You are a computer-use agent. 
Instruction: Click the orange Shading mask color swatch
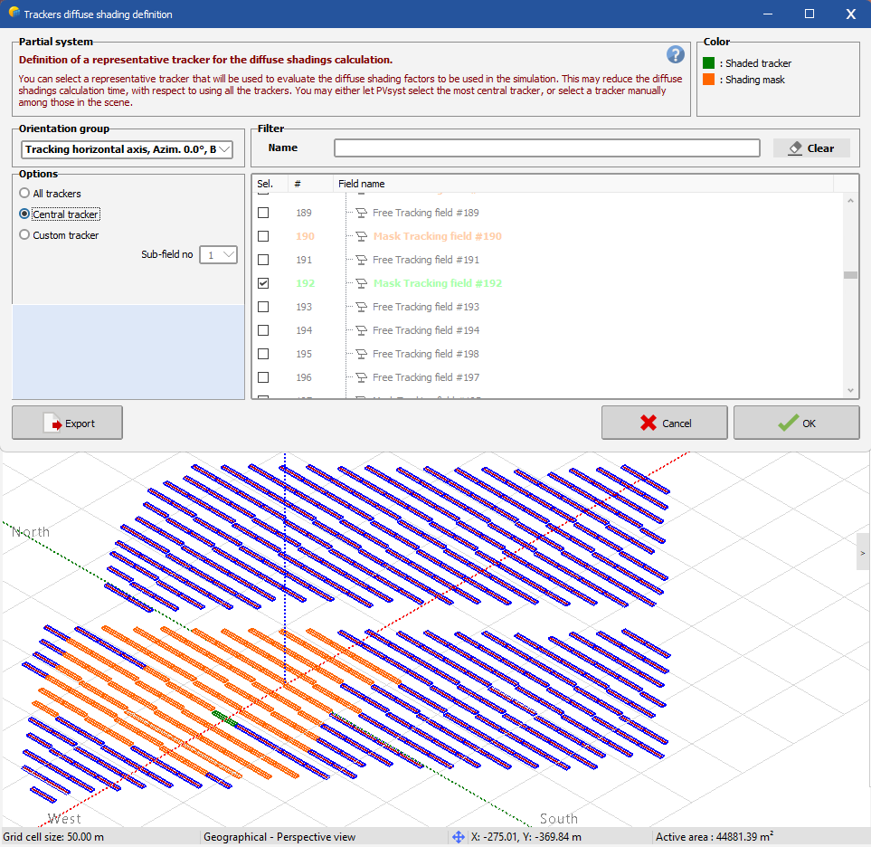click(x=709, y=79)
